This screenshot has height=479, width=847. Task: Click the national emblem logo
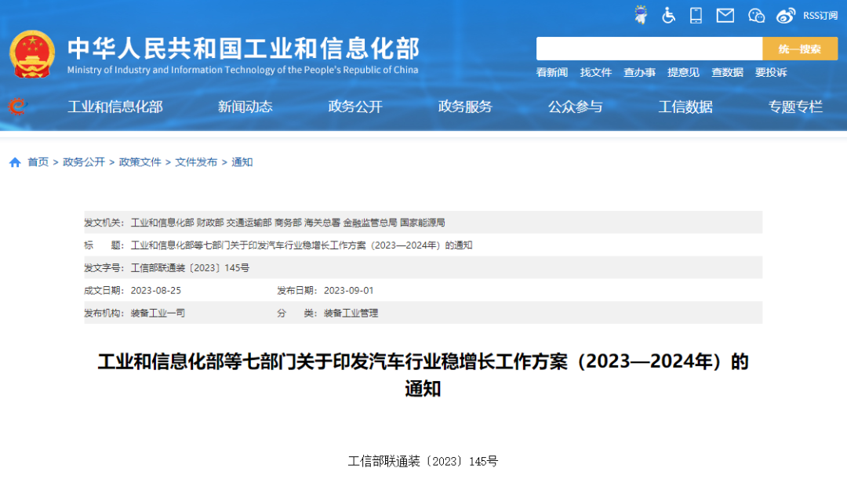click(32, 55)
